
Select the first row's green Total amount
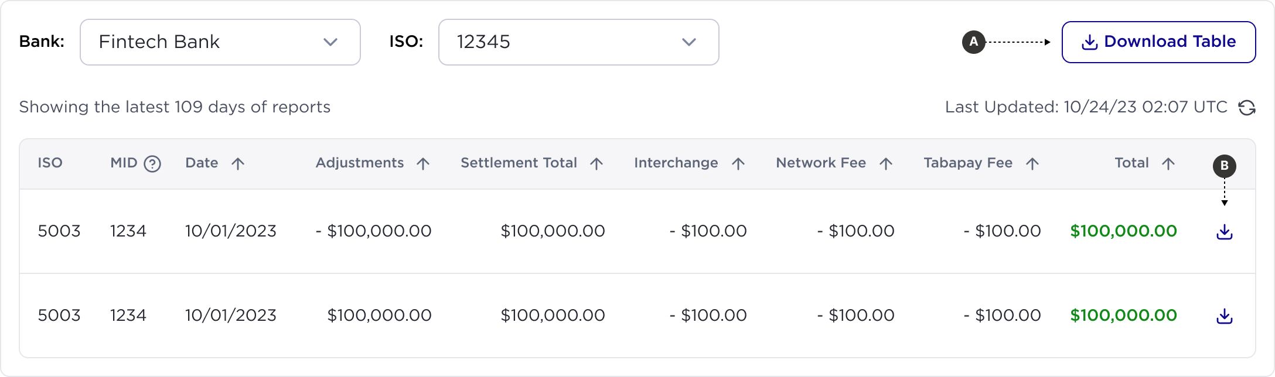pos(1123,231)
